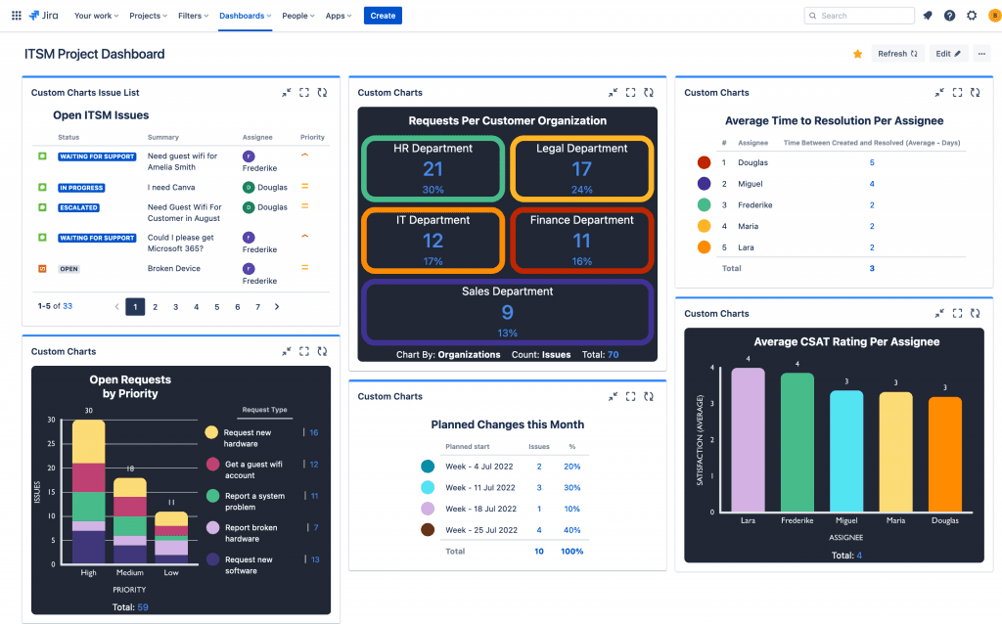This screenshot has width=1002, height=624.
Task: Open the People menu
Action: (297, 16)
